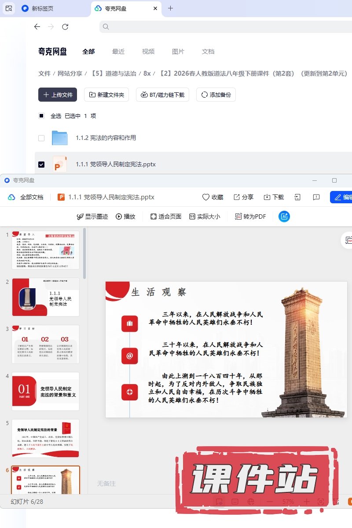
Task: Click the slide thumbnail panel scrollbar
Action: pos(84,255)
